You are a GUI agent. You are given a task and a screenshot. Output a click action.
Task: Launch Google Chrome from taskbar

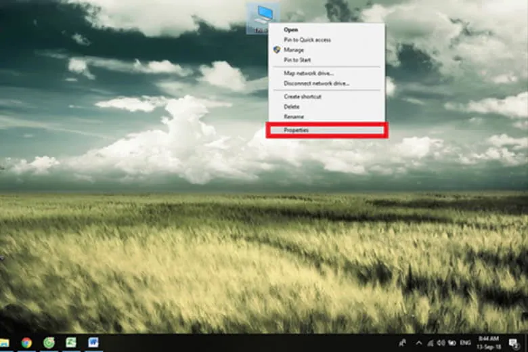(26, 343)
